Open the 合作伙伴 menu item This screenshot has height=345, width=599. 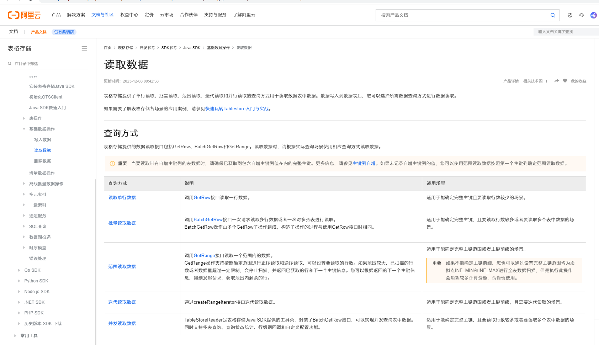point(189,15)
